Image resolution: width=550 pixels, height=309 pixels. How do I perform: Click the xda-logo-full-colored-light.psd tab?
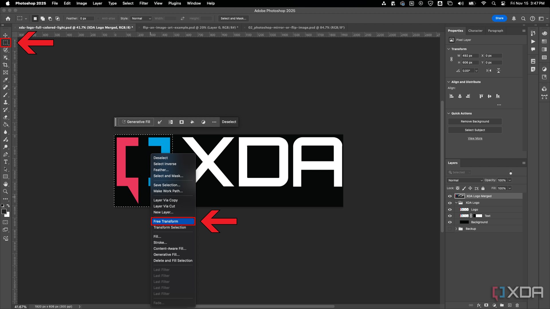click(76, 27)
